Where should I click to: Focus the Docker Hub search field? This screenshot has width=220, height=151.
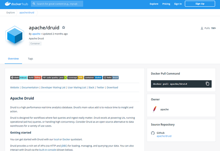click(x=58, y=4)
